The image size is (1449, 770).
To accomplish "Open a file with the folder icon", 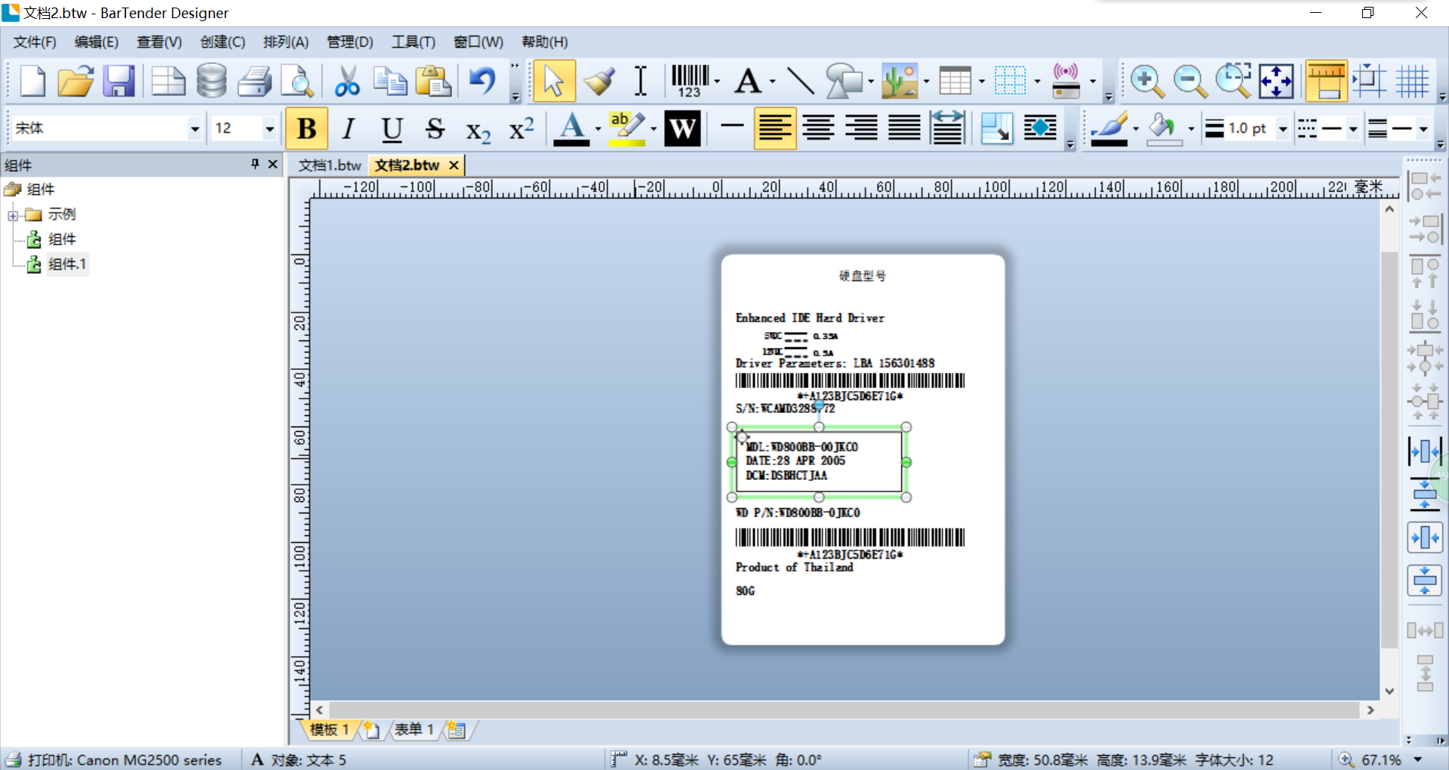I will click(75, 81).
